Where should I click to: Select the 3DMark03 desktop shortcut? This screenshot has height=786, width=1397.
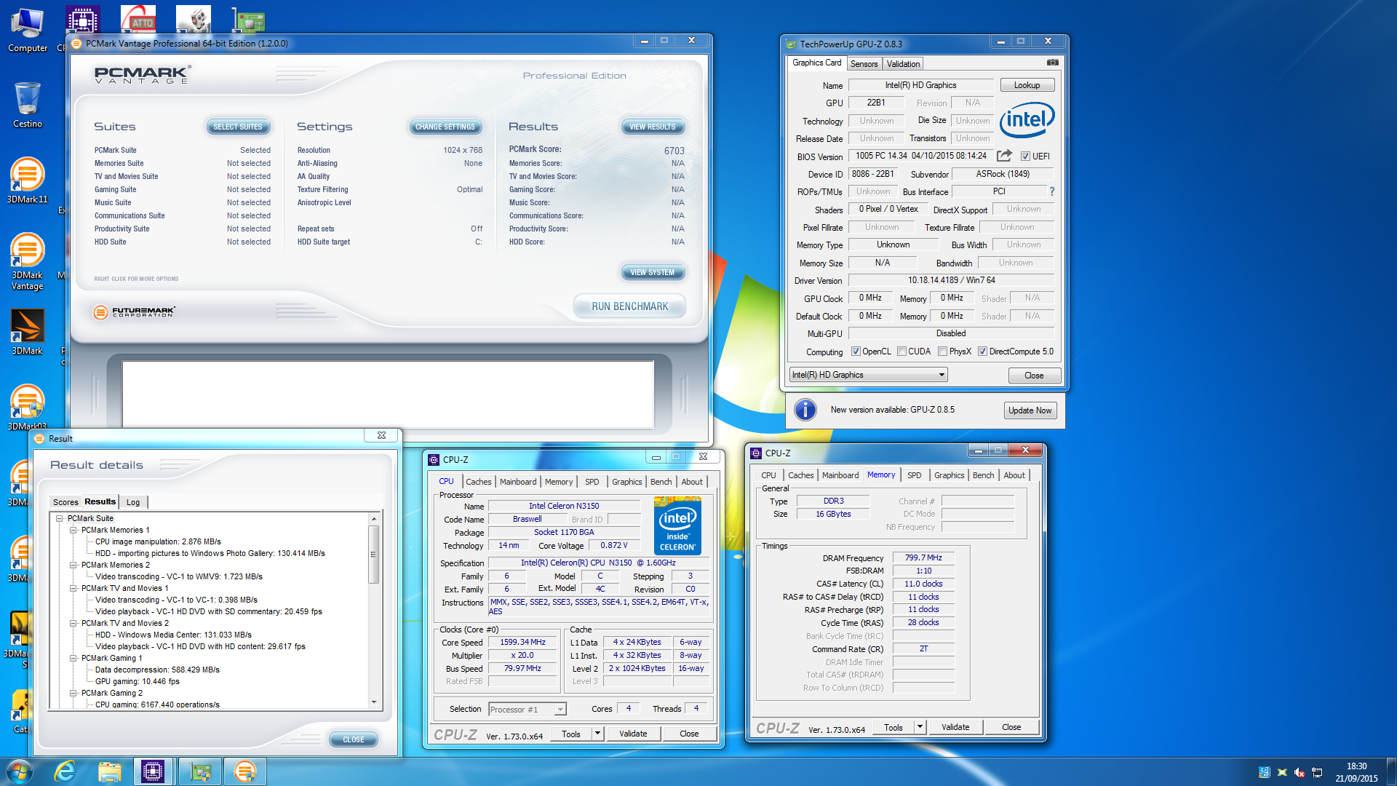28,406
